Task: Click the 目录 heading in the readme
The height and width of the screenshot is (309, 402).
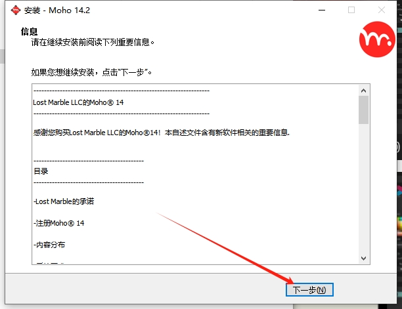Action: pyautogui.click(x=41, y=171)
